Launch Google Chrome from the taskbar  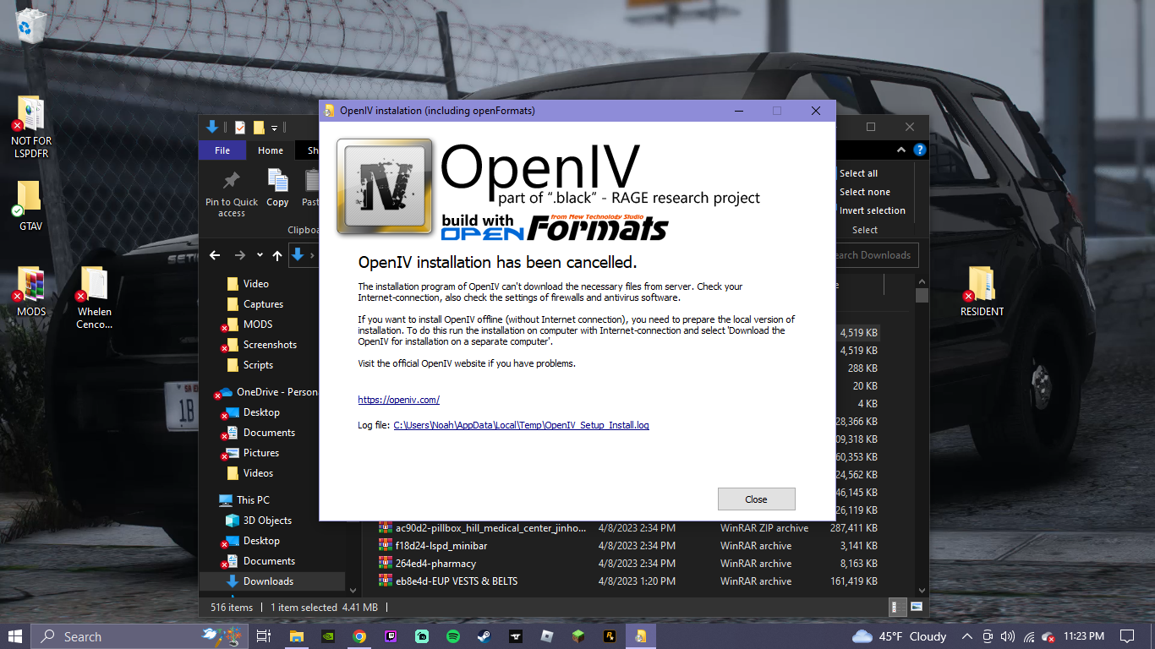[x=359, y=636]
